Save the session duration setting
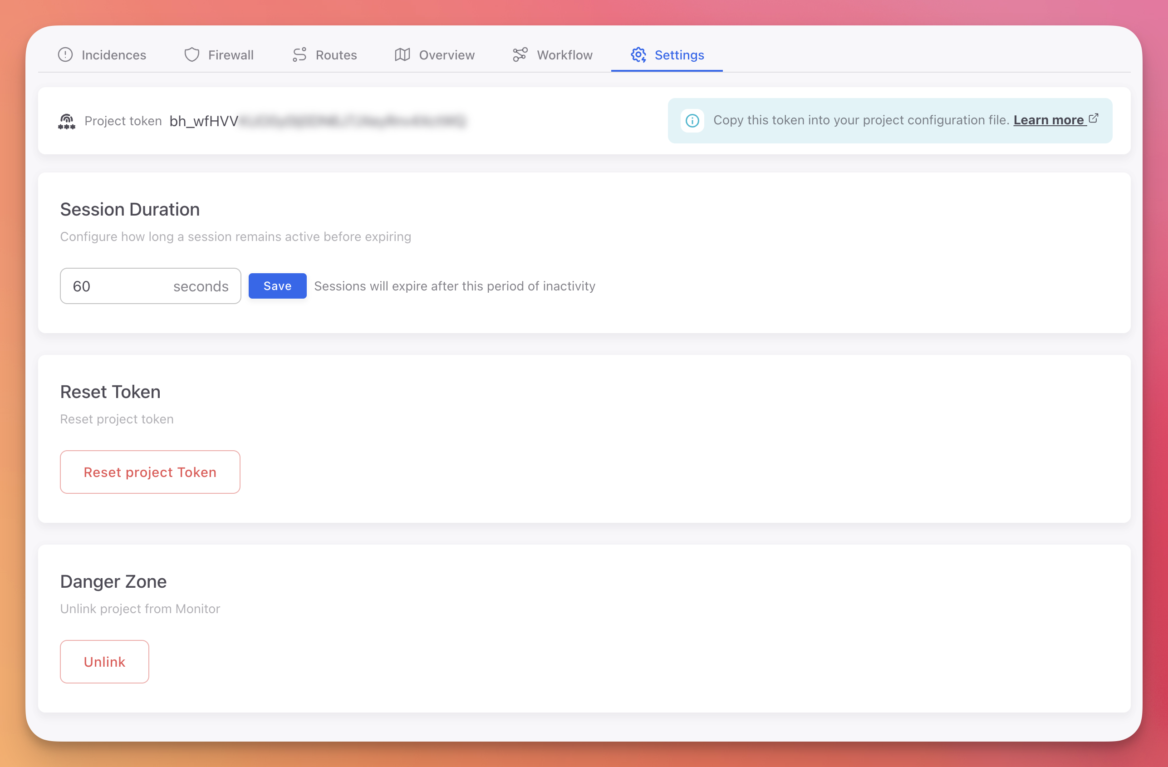The width and height of the screenshot is (1168, 767). coord(277,285)
